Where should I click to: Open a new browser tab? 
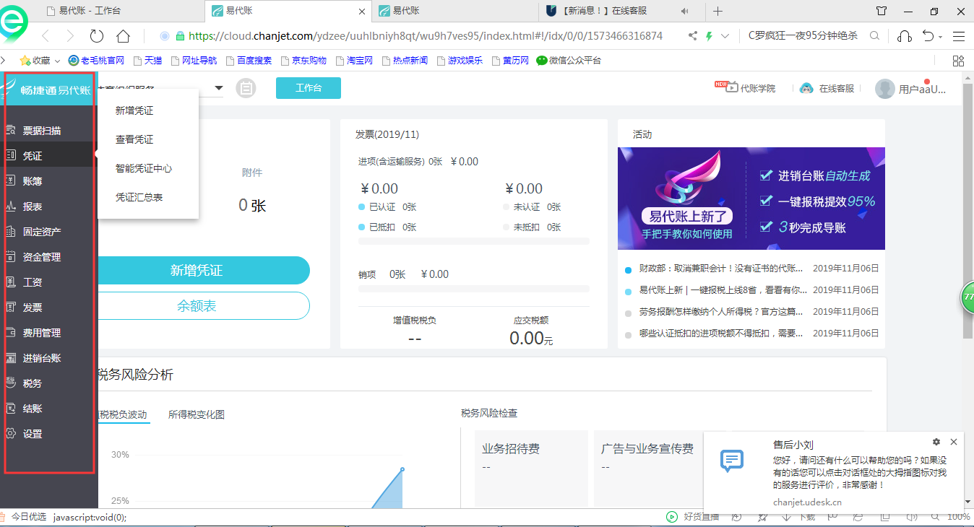point(717,11)
